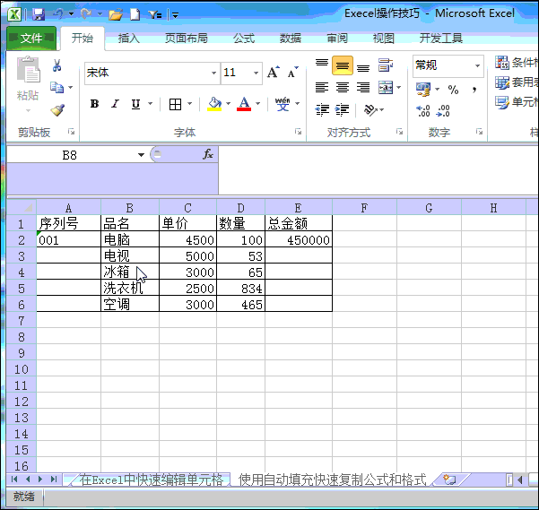This screenshot has width=539, height=510.
Task: Decrease indent icon
Action: pyautogui.click(x=322, y=110)
